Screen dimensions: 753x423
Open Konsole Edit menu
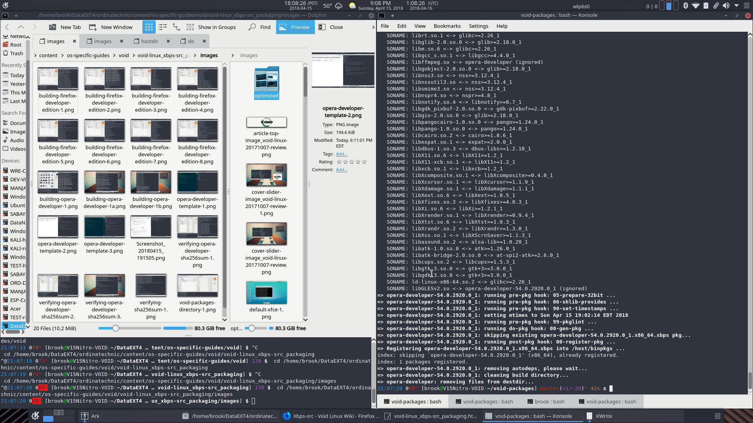(x=402, y=26)
